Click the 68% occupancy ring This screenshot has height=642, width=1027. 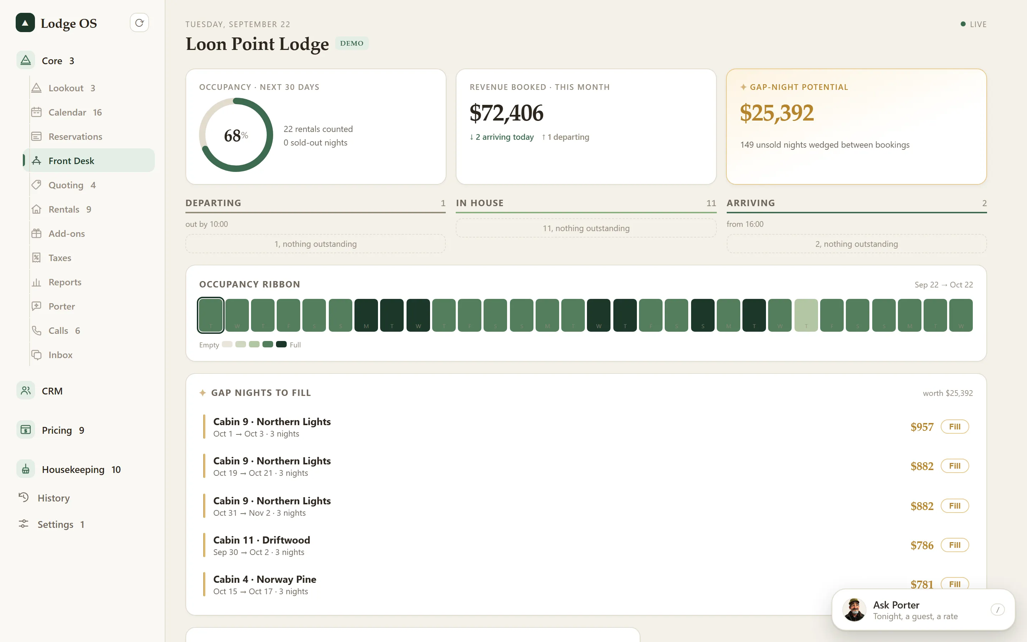(236, 135)
